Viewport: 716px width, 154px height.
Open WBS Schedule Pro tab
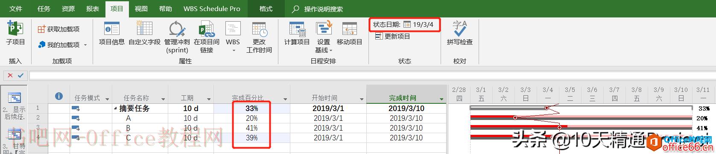pos(212,9)
